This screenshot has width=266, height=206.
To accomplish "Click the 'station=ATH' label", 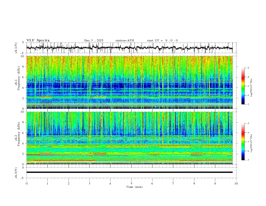I will coord(125,40).
